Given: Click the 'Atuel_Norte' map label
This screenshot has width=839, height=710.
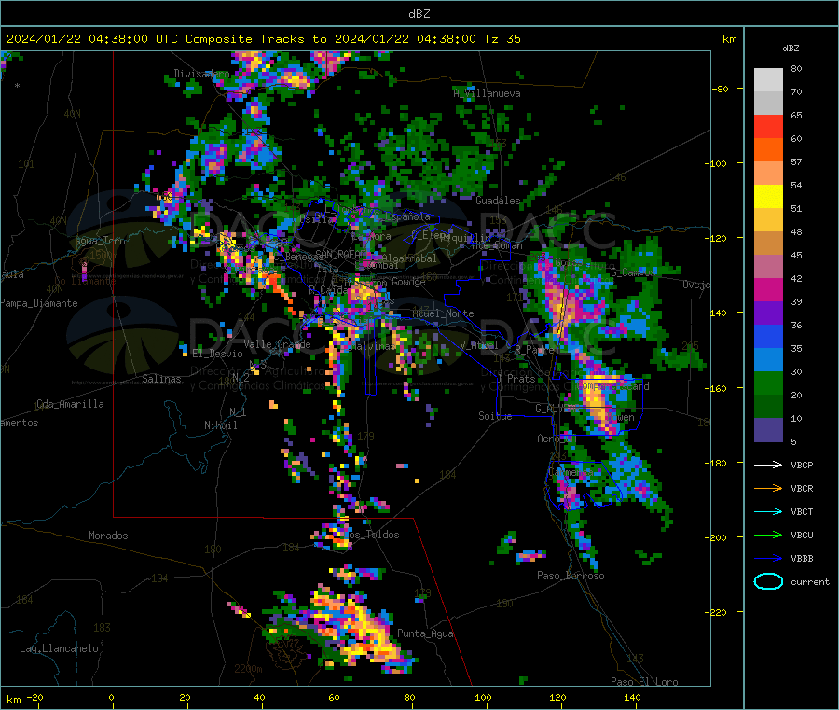Looking at the screenshot, I should point(443,313).
